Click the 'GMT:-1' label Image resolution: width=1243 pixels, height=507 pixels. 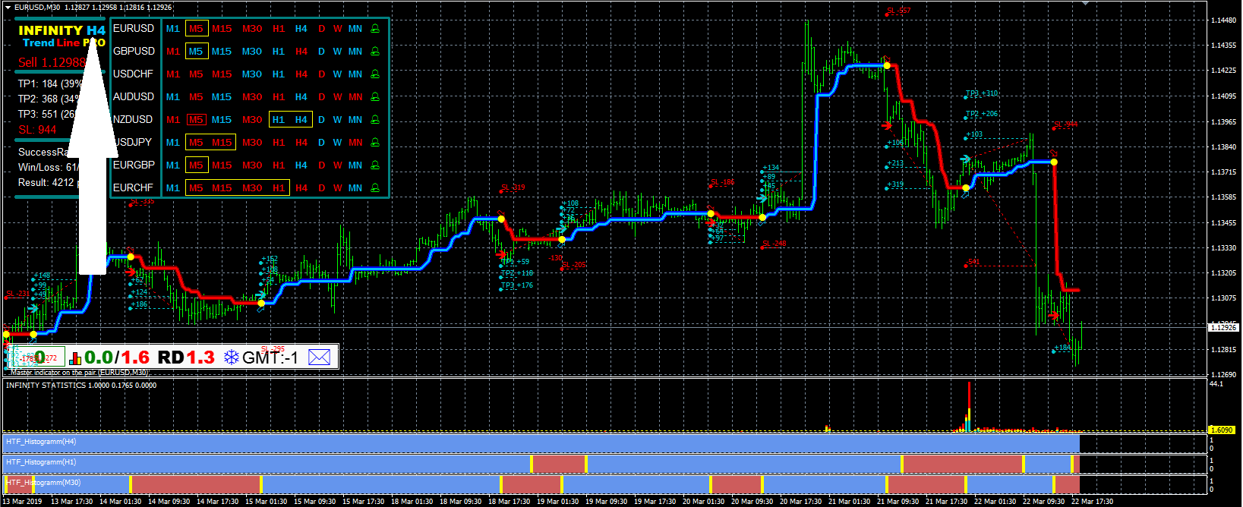[270, 357]
